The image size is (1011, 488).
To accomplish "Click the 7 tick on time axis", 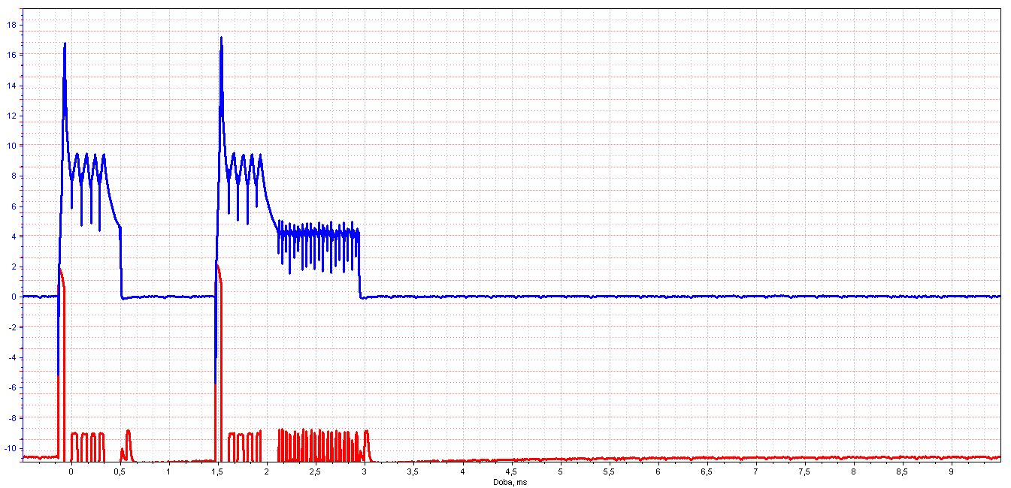I will [755, 471].
